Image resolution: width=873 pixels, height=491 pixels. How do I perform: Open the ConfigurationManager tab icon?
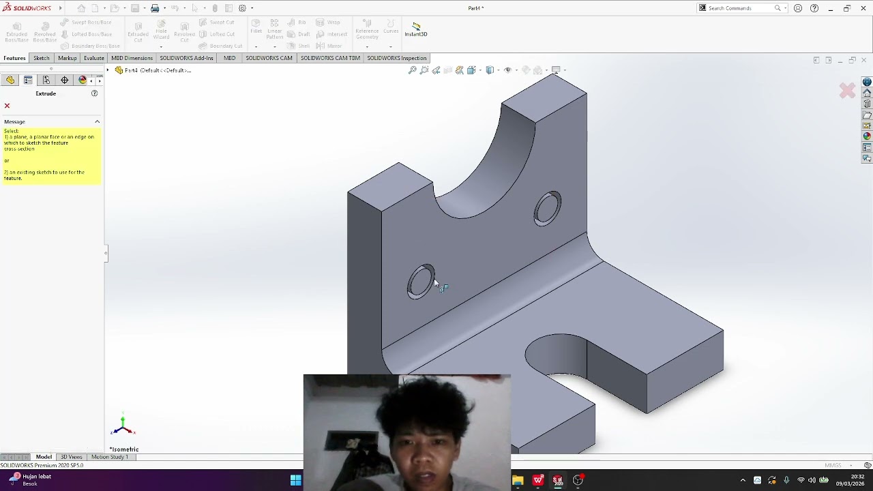(x=46, y=80)
